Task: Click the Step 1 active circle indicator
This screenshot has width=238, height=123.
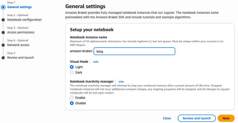Action: [3, 7]
